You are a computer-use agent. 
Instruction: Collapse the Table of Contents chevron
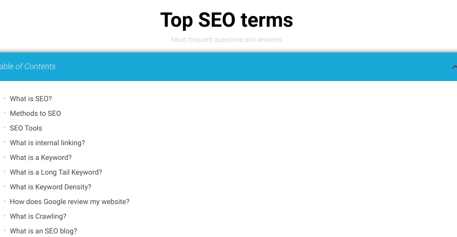pyautogui.click(x=454, y=67)
